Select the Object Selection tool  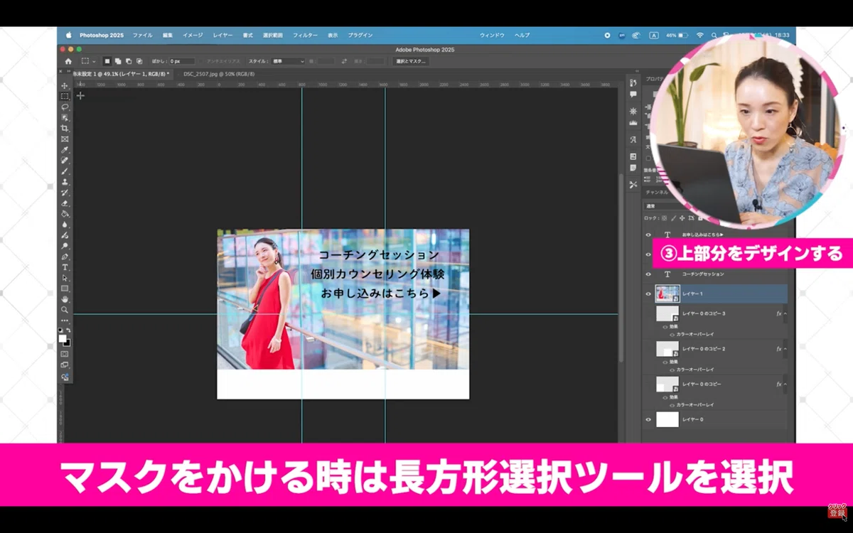65,117
